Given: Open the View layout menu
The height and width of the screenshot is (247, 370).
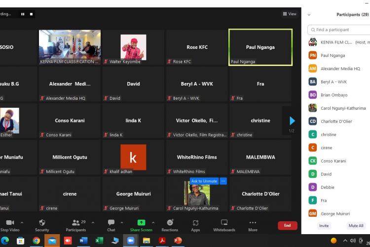Looking at the screenshot, I should [x=290, y=14].
